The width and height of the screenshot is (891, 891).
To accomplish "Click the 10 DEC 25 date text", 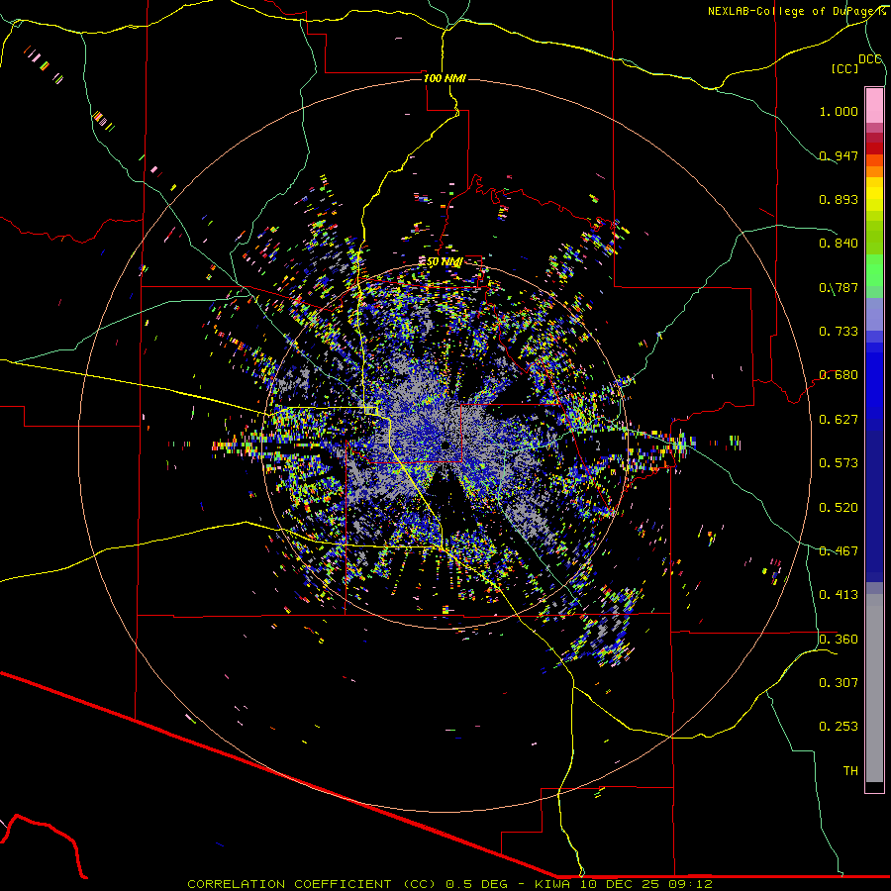I will pos(621,884).
